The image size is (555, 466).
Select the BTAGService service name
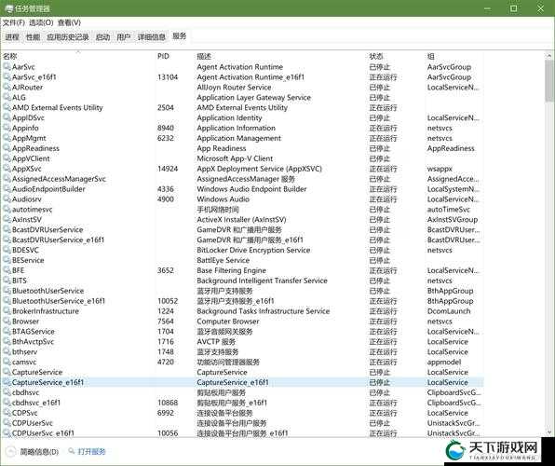click(x=34, y=332)
